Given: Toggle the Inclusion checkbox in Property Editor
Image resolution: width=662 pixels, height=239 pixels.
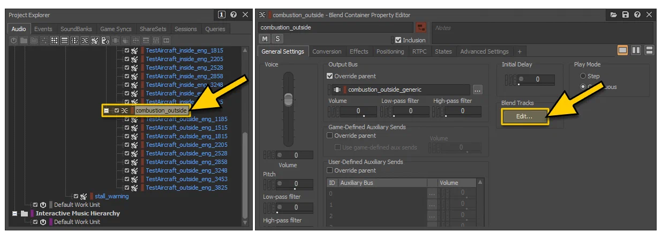Looking at the screenshot, I should click(x=398, y=40).
